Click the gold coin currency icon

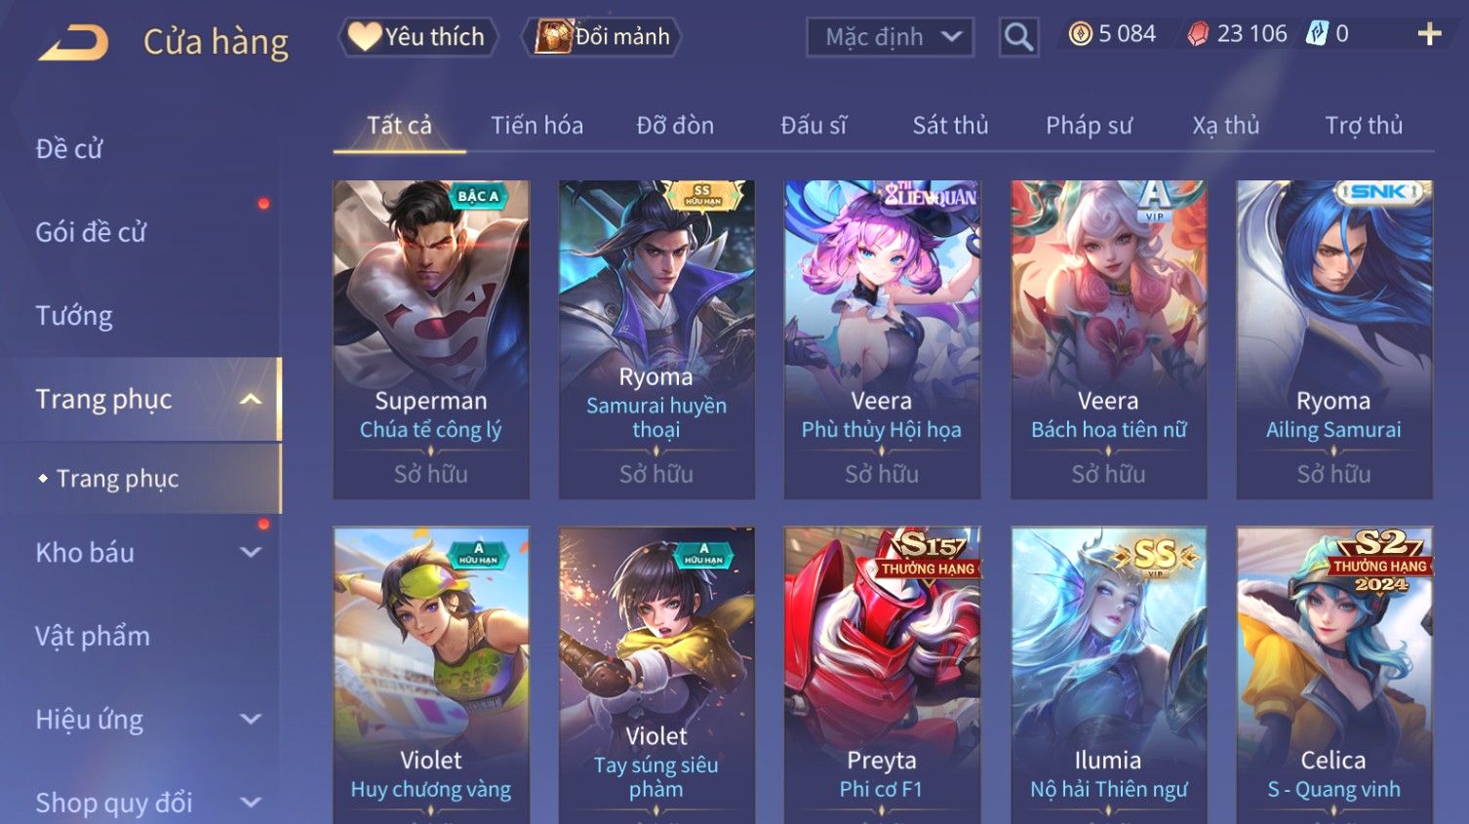coord(1080,34)
